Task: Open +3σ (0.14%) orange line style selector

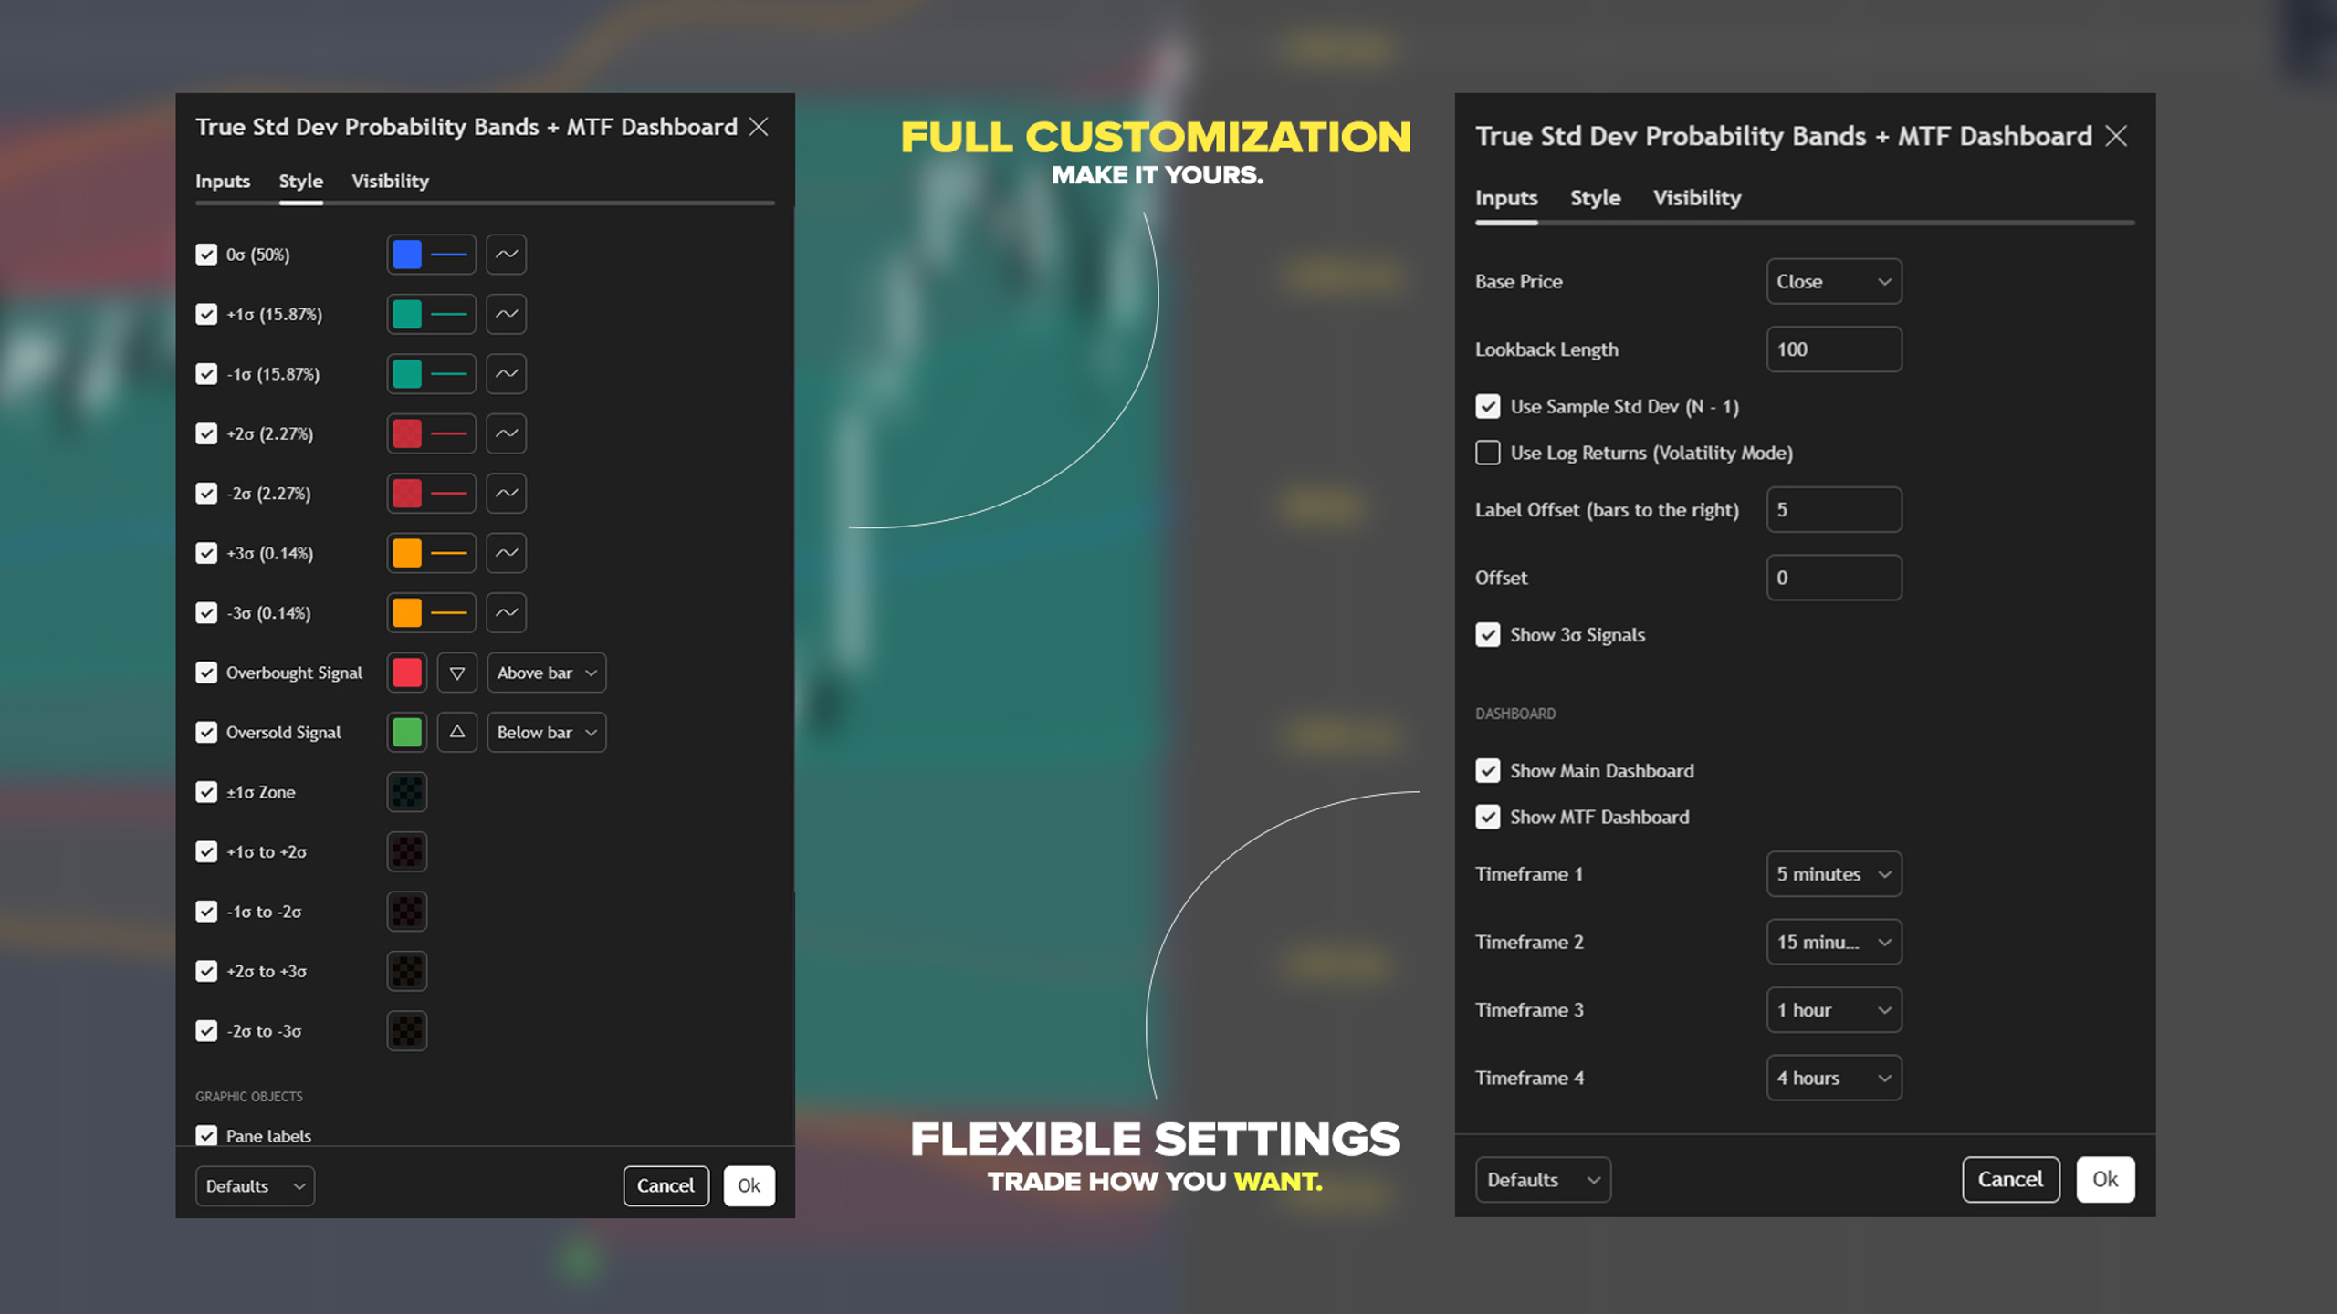Action: pos(431,553)
